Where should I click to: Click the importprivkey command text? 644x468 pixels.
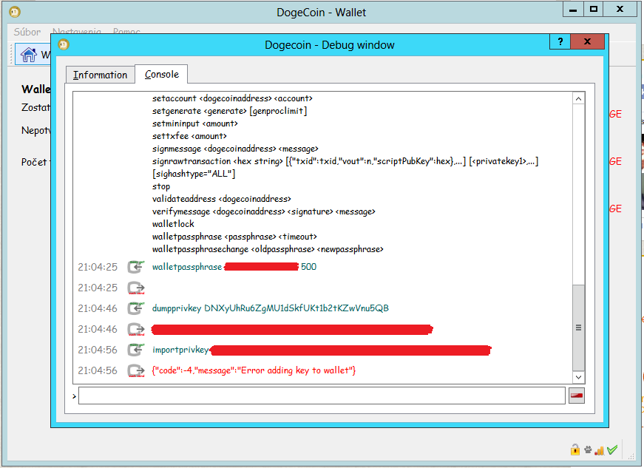pos(180,350)
